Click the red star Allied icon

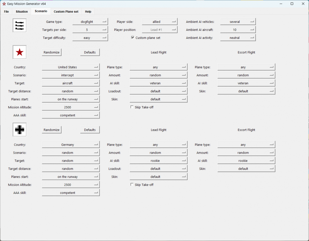click(19, 52)
